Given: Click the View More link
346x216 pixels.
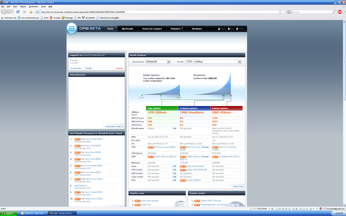Looking at the screenshot, I should click(x=239, y=187).
